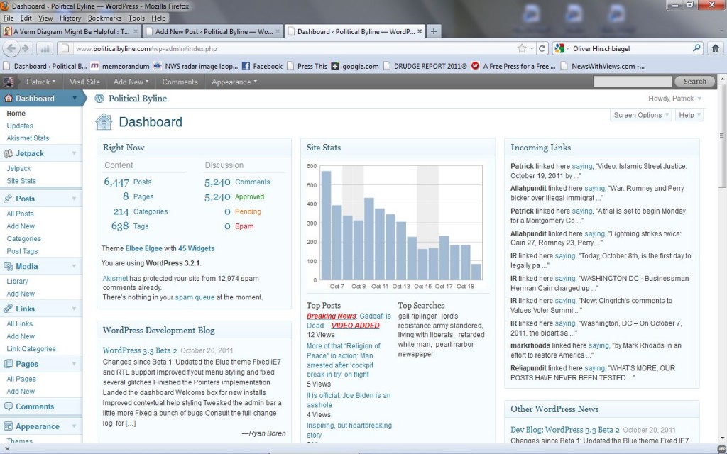This screenshot has height=454, width=727.
Task: Expand the Help panel
Action: 689,115
